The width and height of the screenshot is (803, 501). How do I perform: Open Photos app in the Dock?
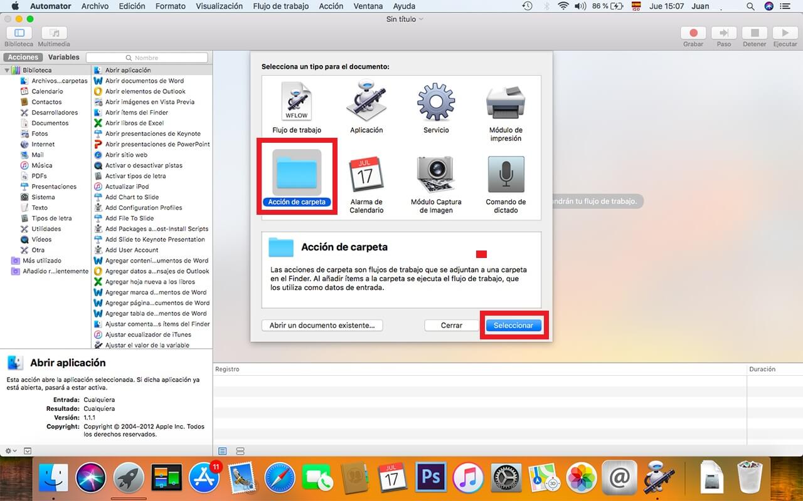click(581, 479)
